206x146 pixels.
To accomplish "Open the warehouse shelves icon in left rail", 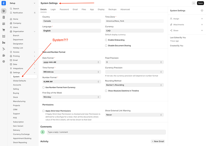I will tap(4, 36).
